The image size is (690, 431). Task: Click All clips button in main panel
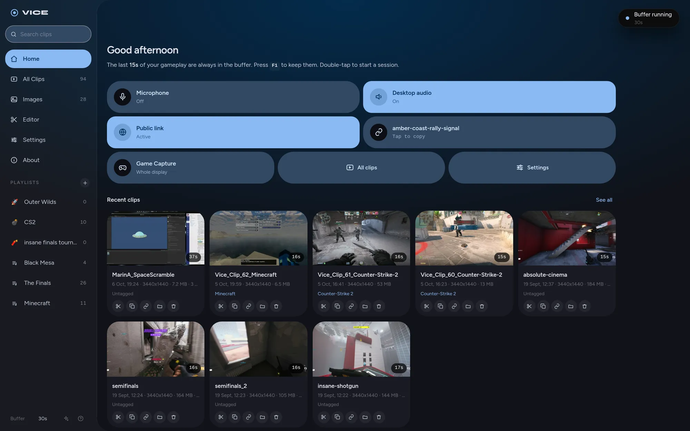pos(361,168)
